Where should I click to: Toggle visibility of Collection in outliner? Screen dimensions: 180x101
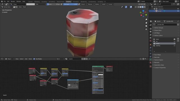coord(178,9)
